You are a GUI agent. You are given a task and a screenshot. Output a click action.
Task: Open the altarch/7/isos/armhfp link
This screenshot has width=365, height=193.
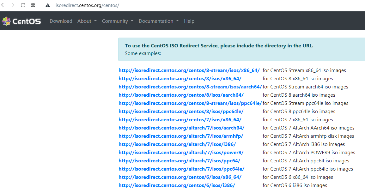point(181,136)
